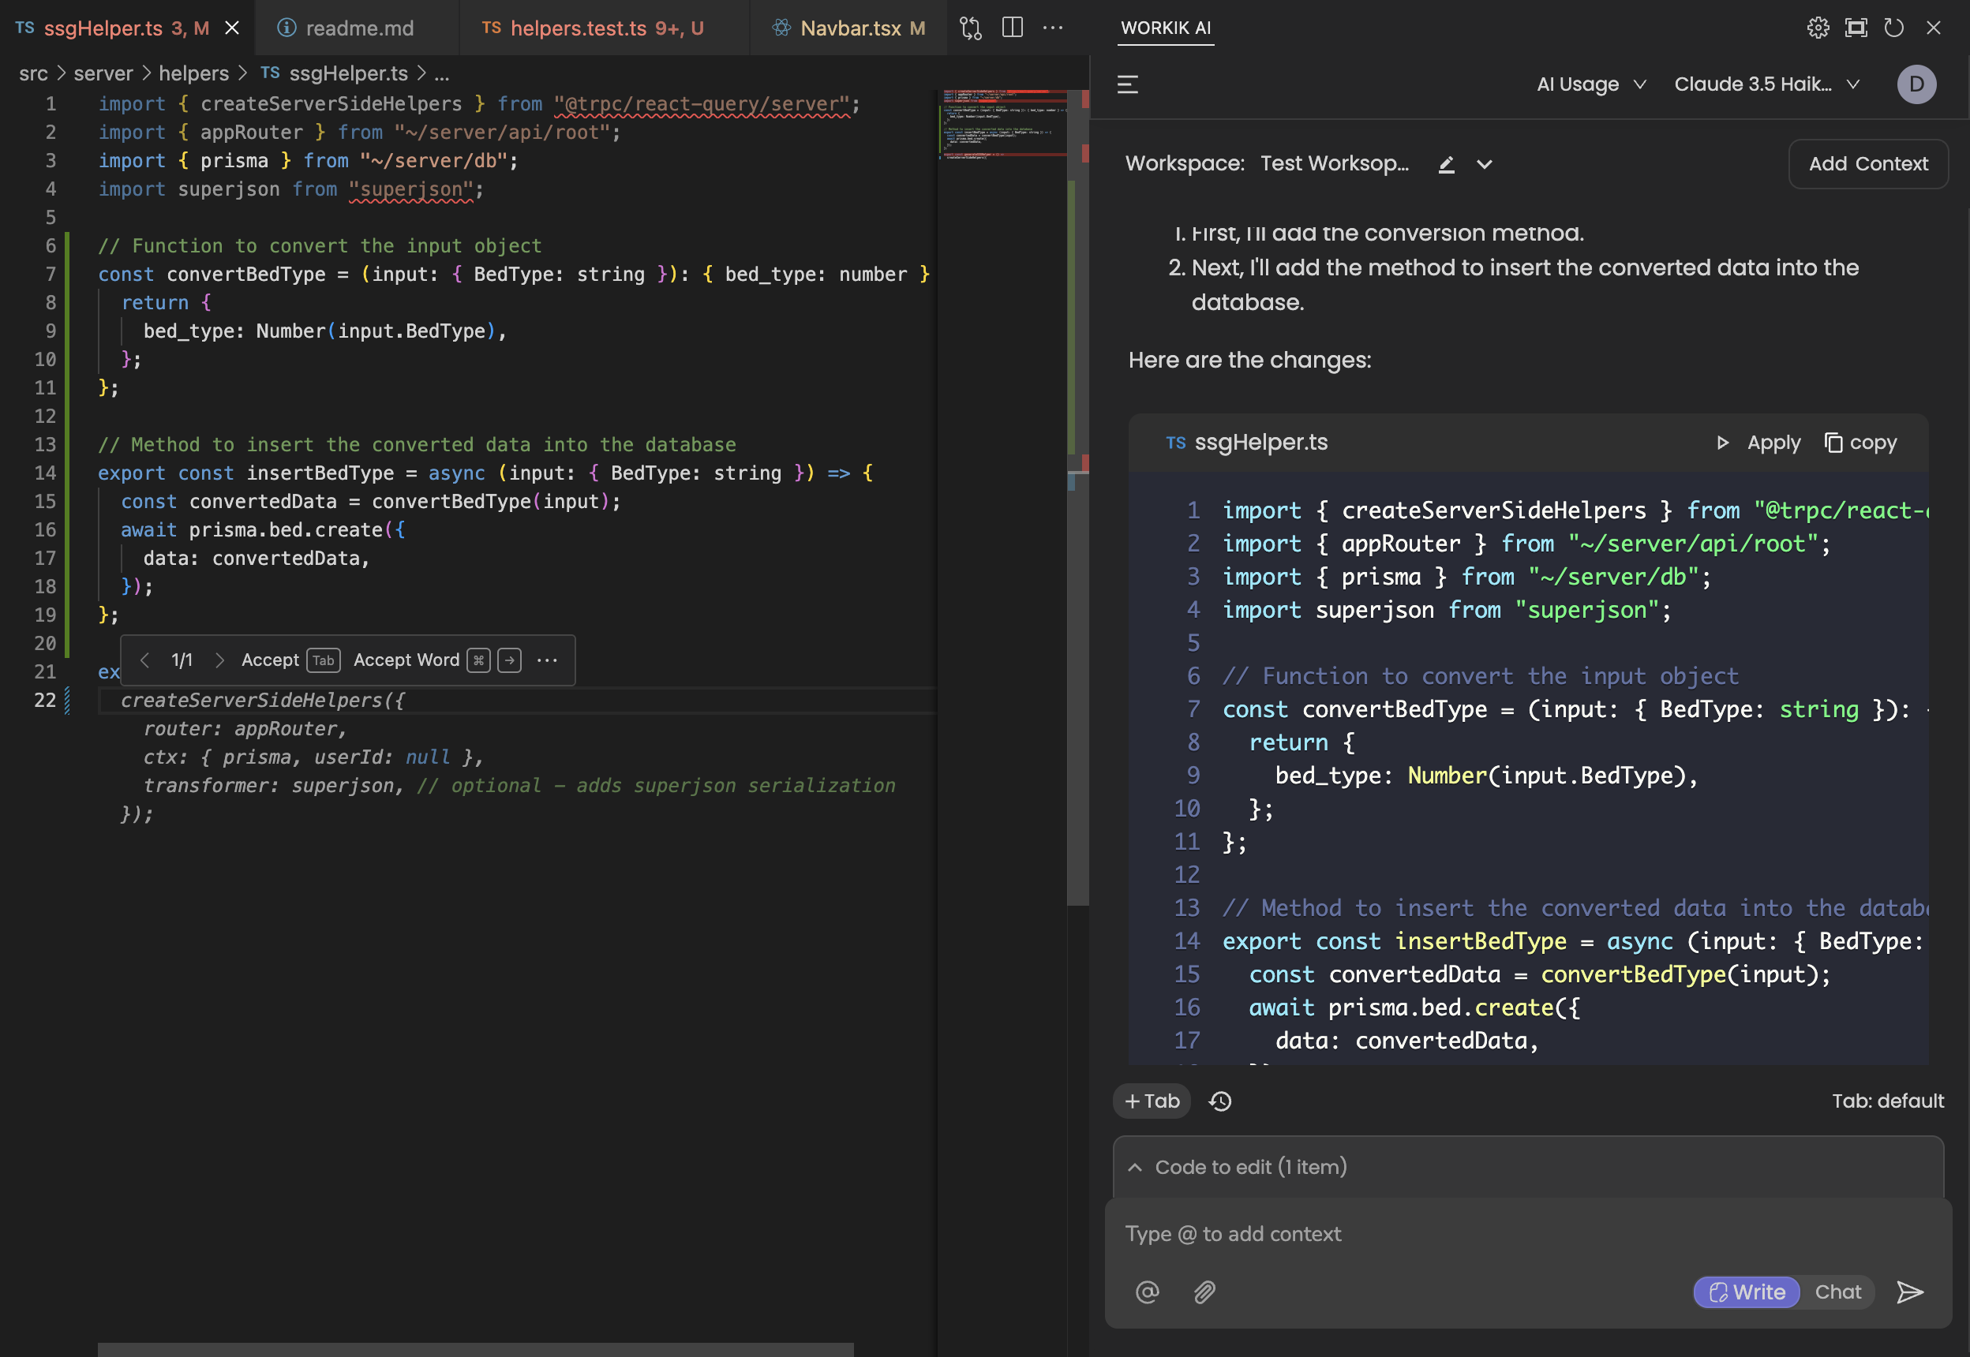
Task: Click the editor horizontal scrollbar
Action: (475, 1350)
